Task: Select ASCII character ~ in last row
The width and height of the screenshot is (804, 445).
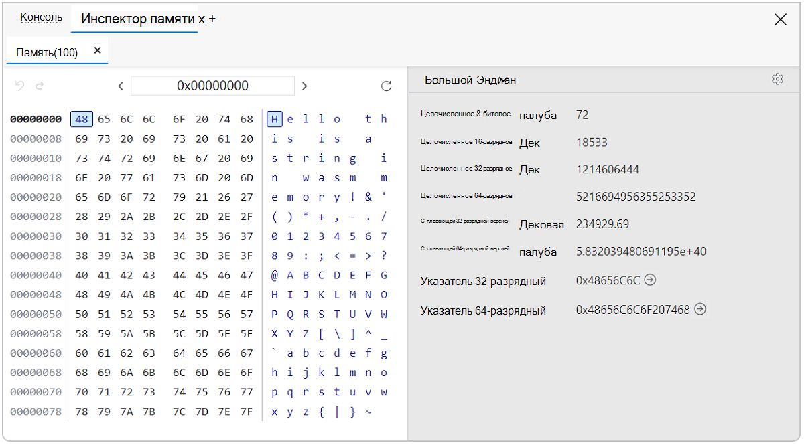Action: 368,412
